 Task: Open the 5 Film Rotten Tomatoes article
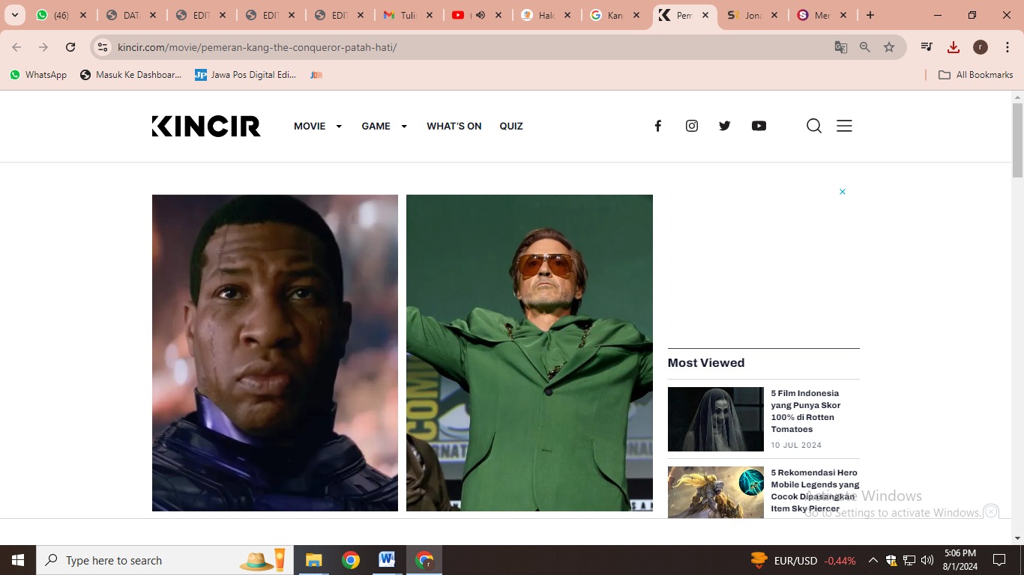click(806, 410)
